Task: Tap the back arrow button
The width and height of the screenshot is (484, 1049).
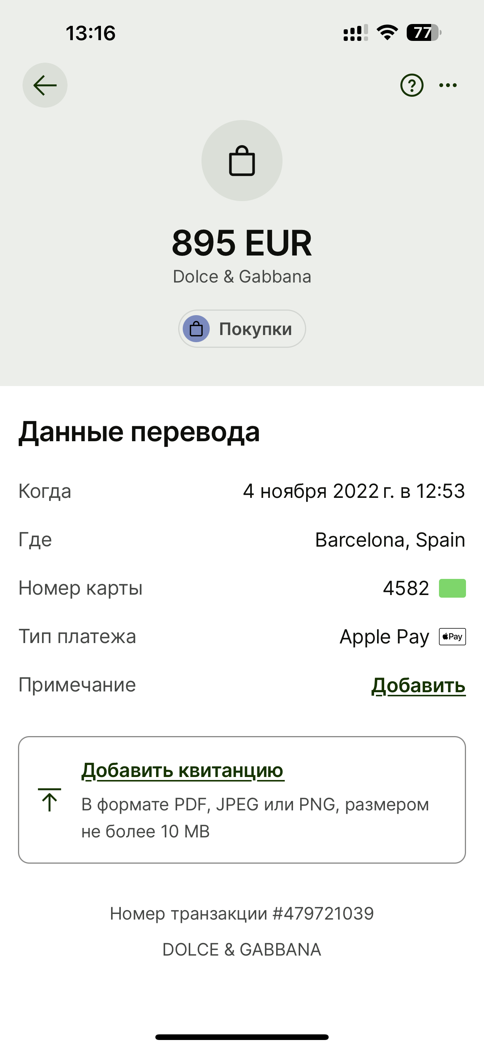Action: click(45, 85)
